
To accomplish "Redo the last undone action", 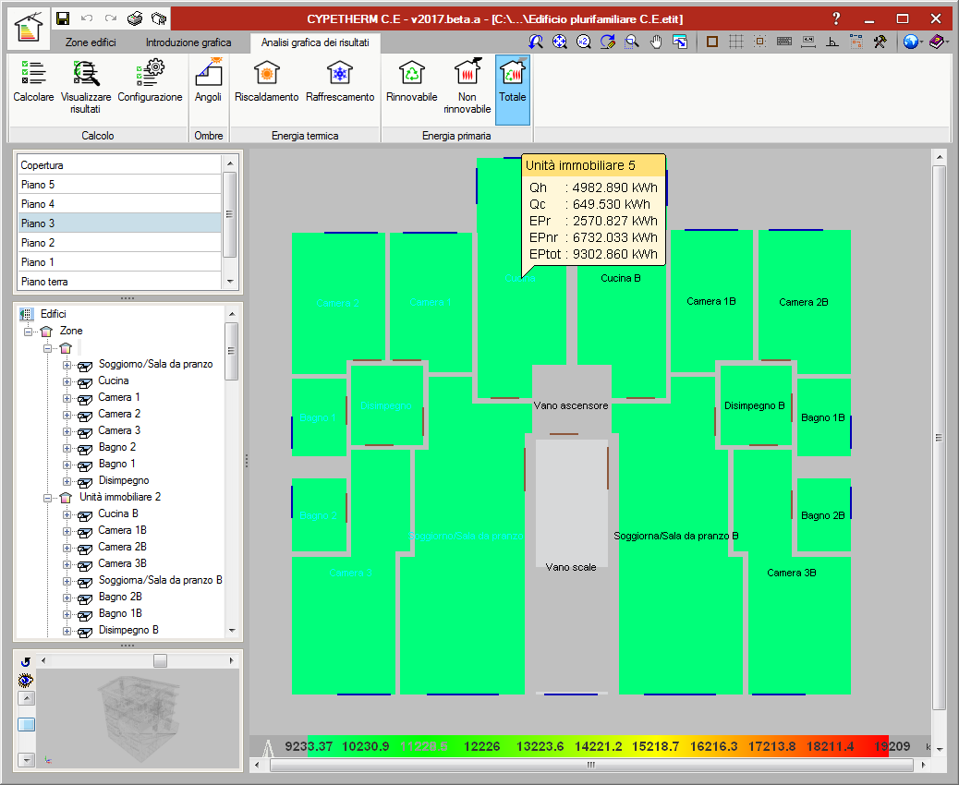I will click(x=110, y=19).
